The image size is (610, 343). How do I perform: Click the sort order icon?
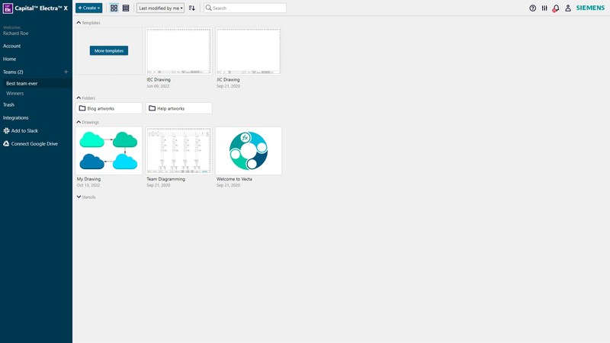(192, 8)
